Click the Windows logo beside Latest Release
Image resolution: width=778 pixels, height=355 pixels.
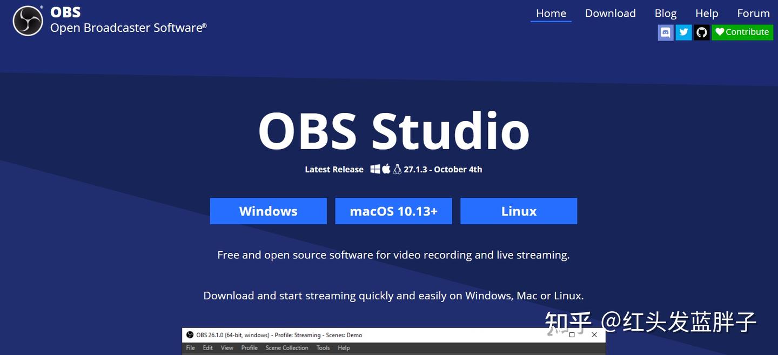(375, 169)
